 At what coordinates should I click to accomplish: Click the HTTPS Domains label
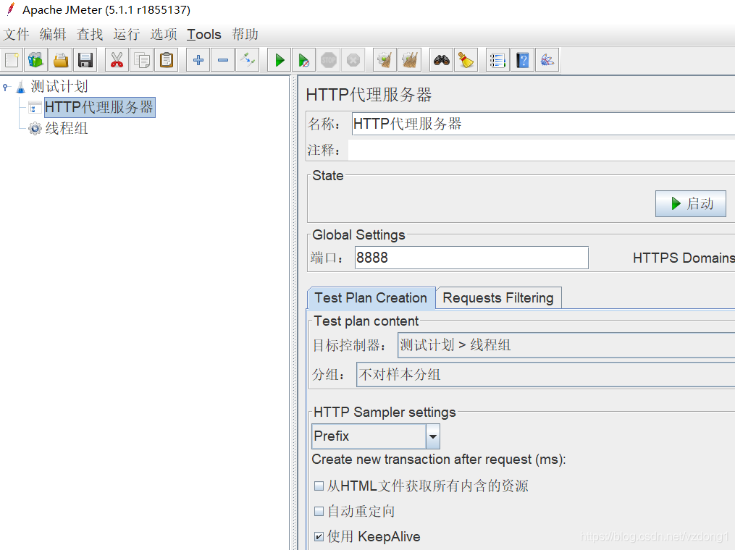pos(684,258)
